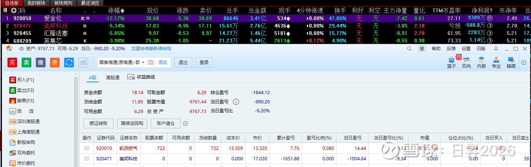This screenshot has width=531, height=167.
Task: Open the 双向 two-way trading icon
Action: pyautogui.click(x=466, y=62)
